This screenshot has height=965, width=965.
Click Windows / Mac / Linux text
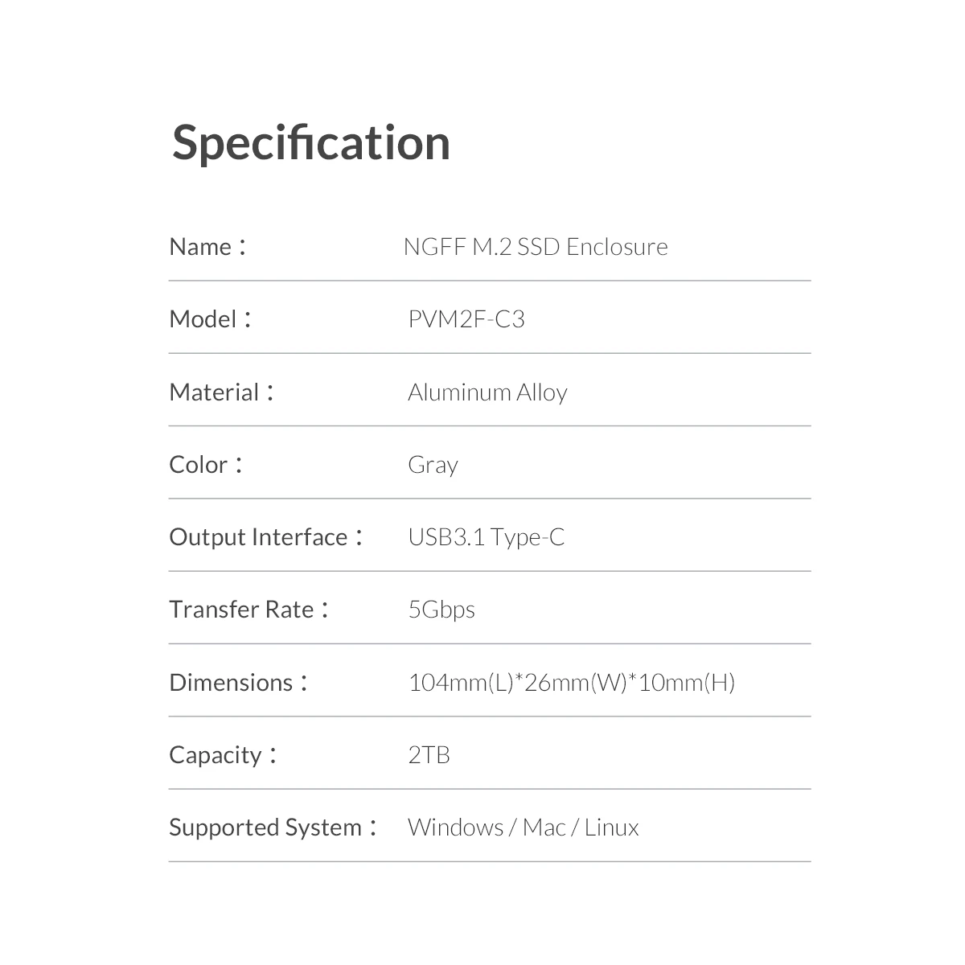coord(524,827)
